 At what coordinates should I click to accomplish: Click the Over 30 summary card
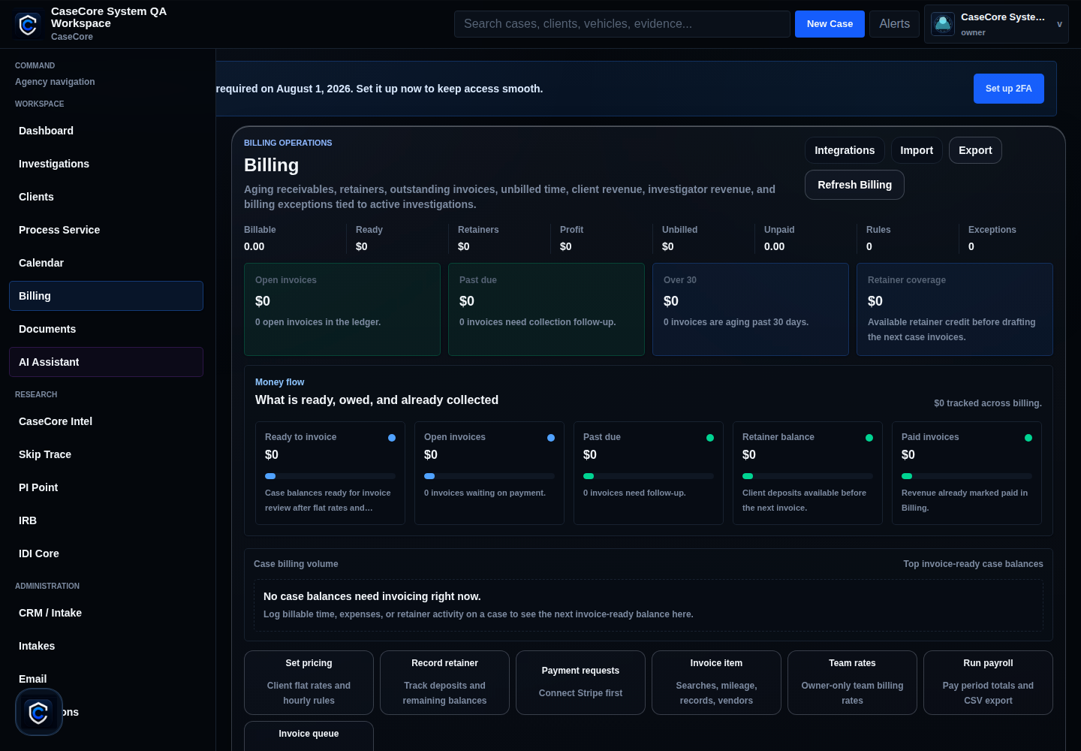pos(751,309)
